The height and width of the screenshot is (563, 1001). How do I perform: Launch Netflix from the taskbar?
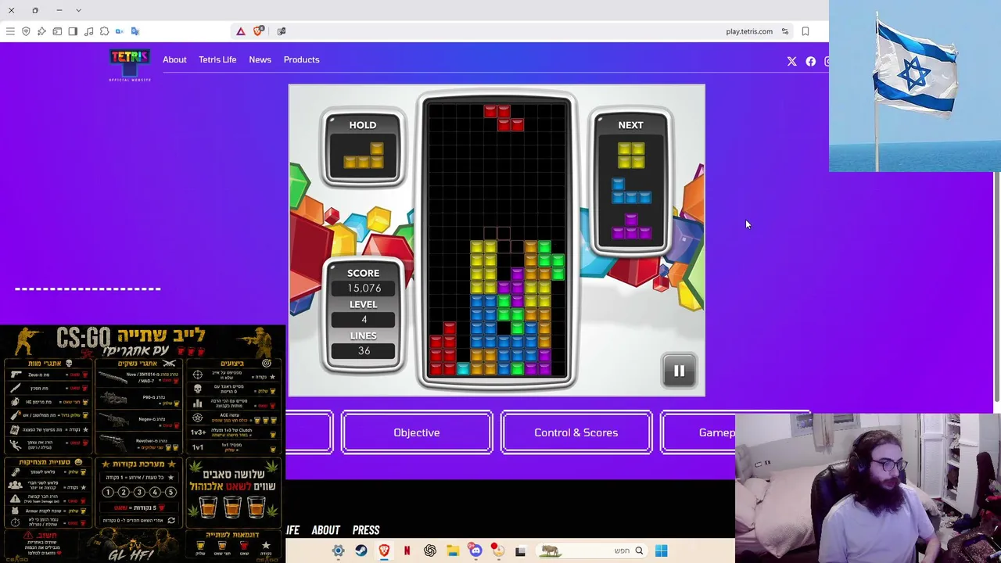[x=407, y=550]
